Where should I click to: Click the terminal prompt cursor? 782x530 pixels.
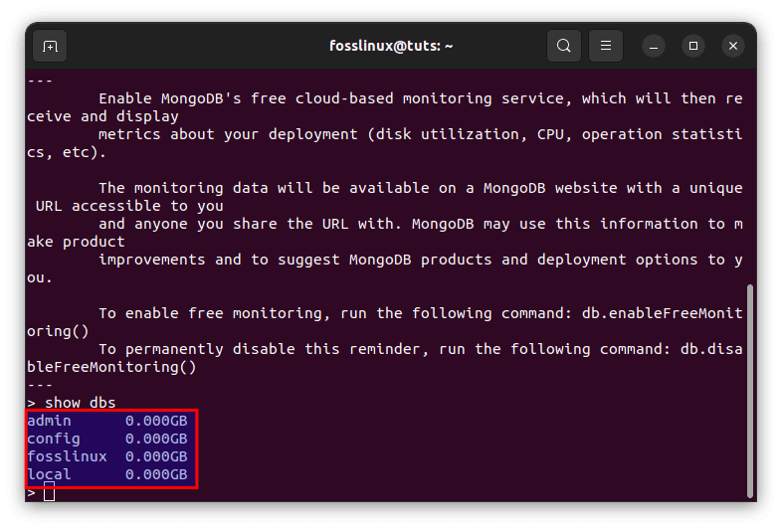click(x=49, y=491)
